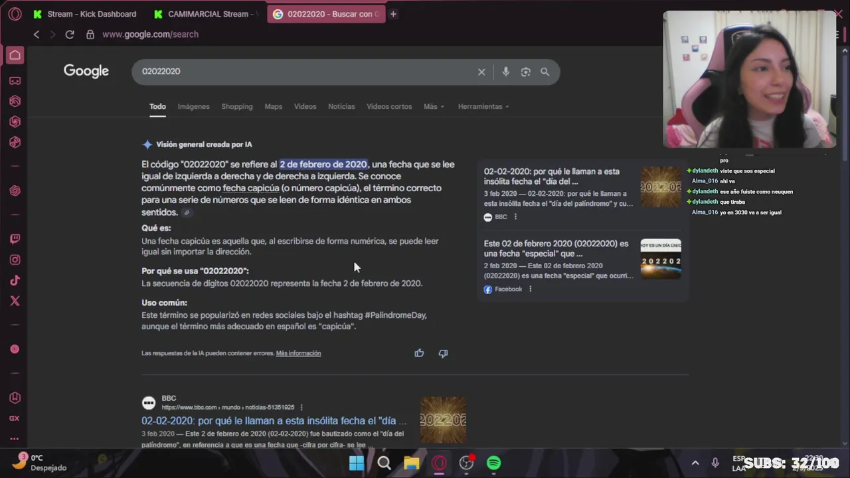Open Spotify from the taskbar
Image resolution: width=850 pixels, height=478 pixels.
click(493, 463)
